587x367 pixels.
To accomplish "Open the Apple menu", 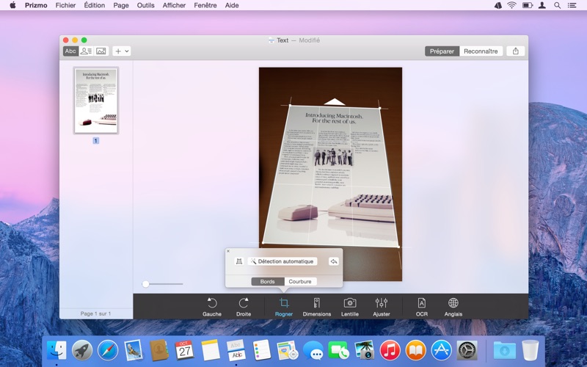I will point(12,5).
